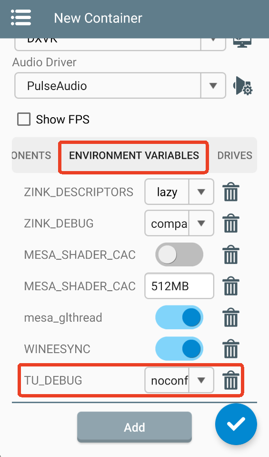This screenshot has width=269, height=457.
Task: Expand the PulseAudio audio driver dropdown
Action: point(120,86)
